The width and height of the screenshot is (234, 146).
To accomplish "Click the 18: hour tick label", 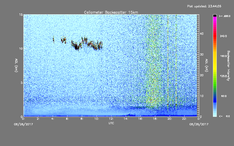I will (x=155, y=119).
